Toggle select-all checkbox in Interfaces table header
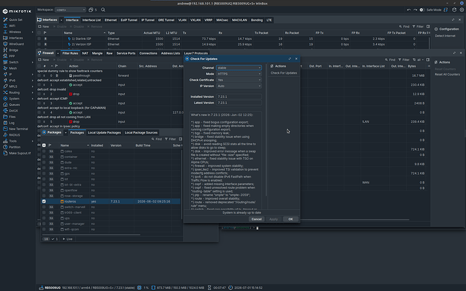The image size is (466, 291). pos(39,33)
